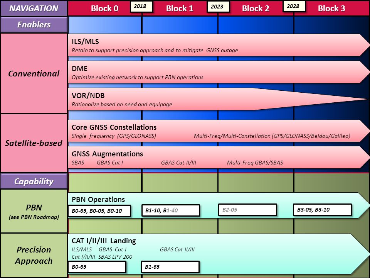Click the B0-65 box in Precision Approach
Viewport: 370px width, 278px height.
(x=97, y=267)
